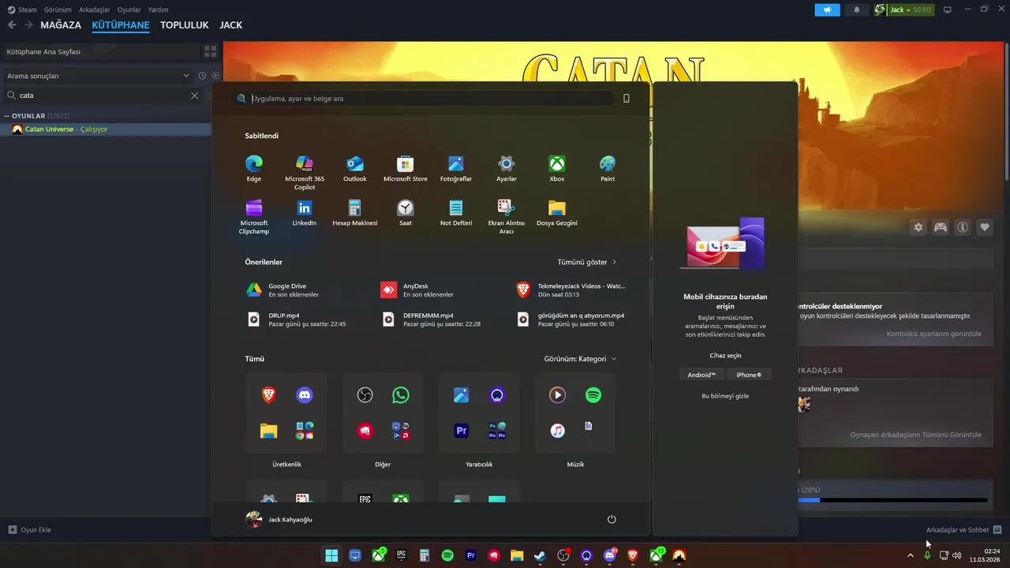This screenshot has height=568, width=1010.
Task: Open Paint from pinned apps
Action: point(608,168)
